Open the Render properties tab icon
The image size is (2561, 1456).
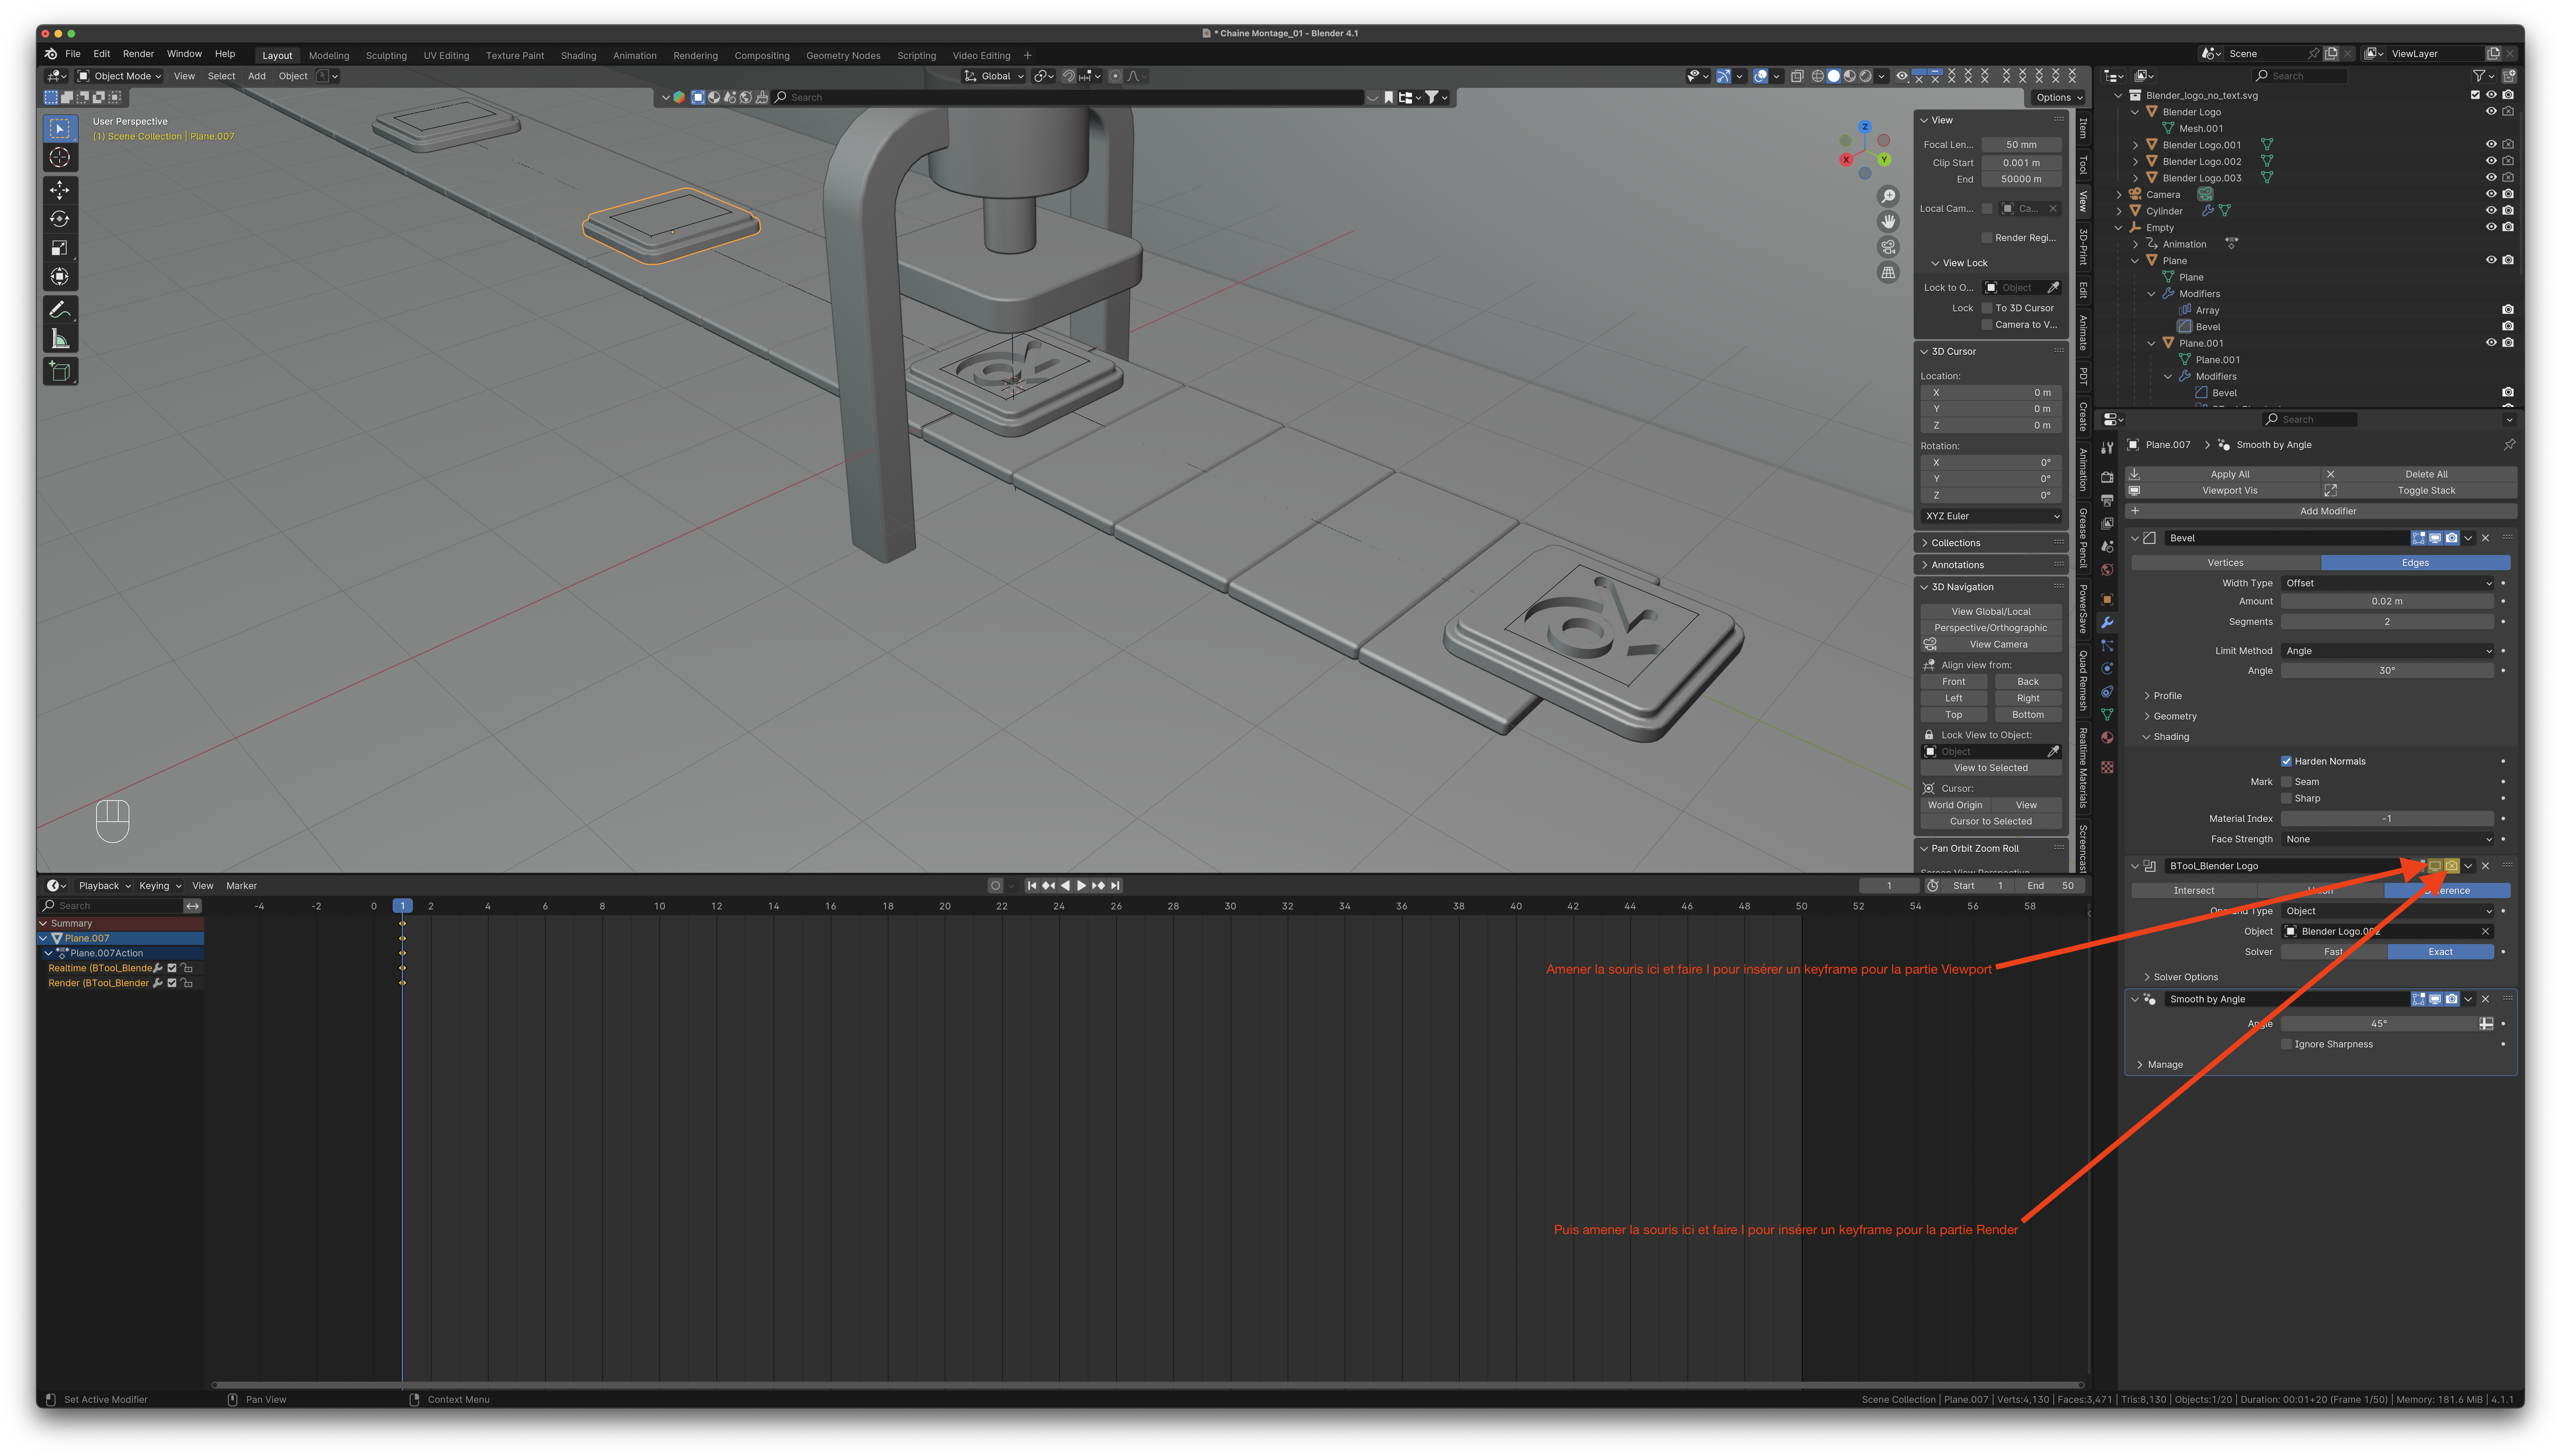click(x=2107, y=477)
